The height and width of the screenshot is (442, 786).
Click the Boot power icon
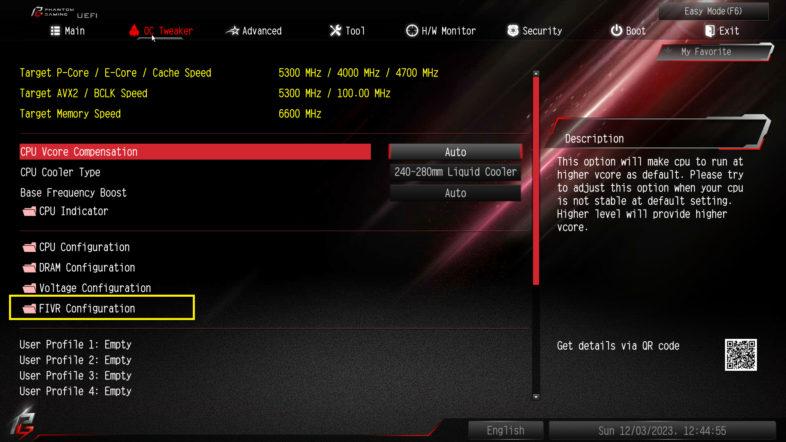616,31
